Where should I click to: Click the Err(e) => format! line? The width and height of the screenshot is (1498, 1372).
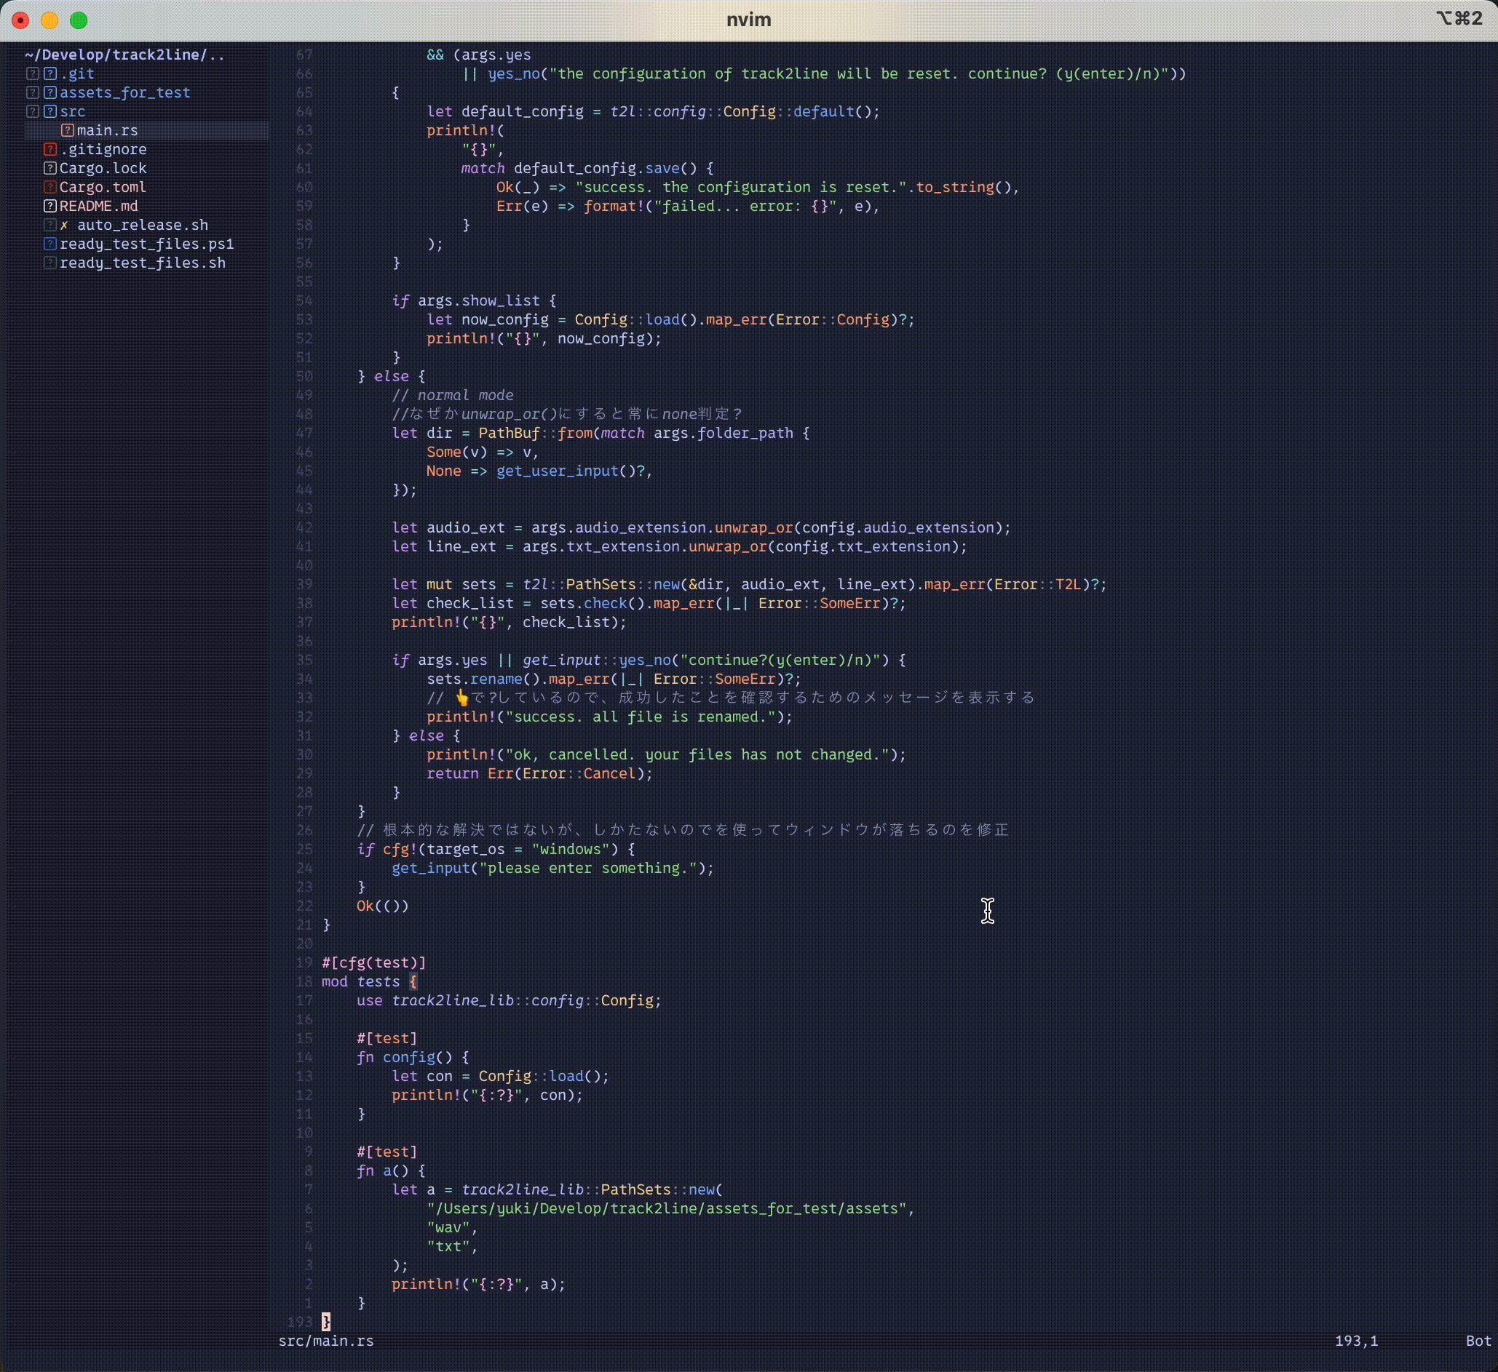[x=688, y=207]
